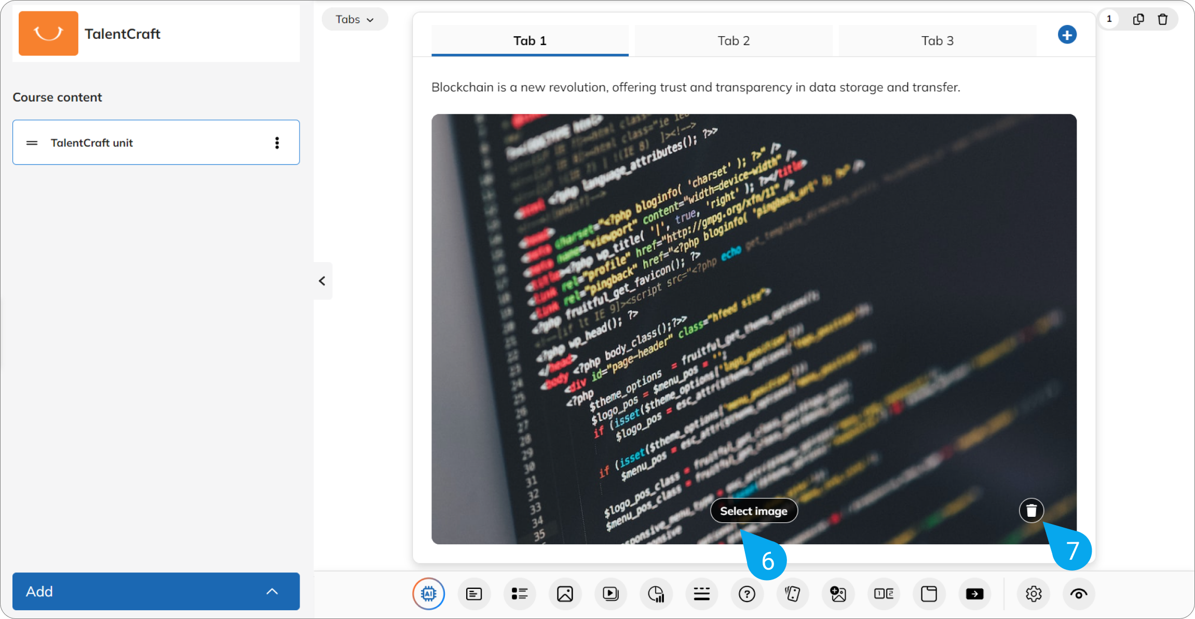Open the AI assistant tool
The width and height of the screenshot is (1195, 619).
(428, 594)
